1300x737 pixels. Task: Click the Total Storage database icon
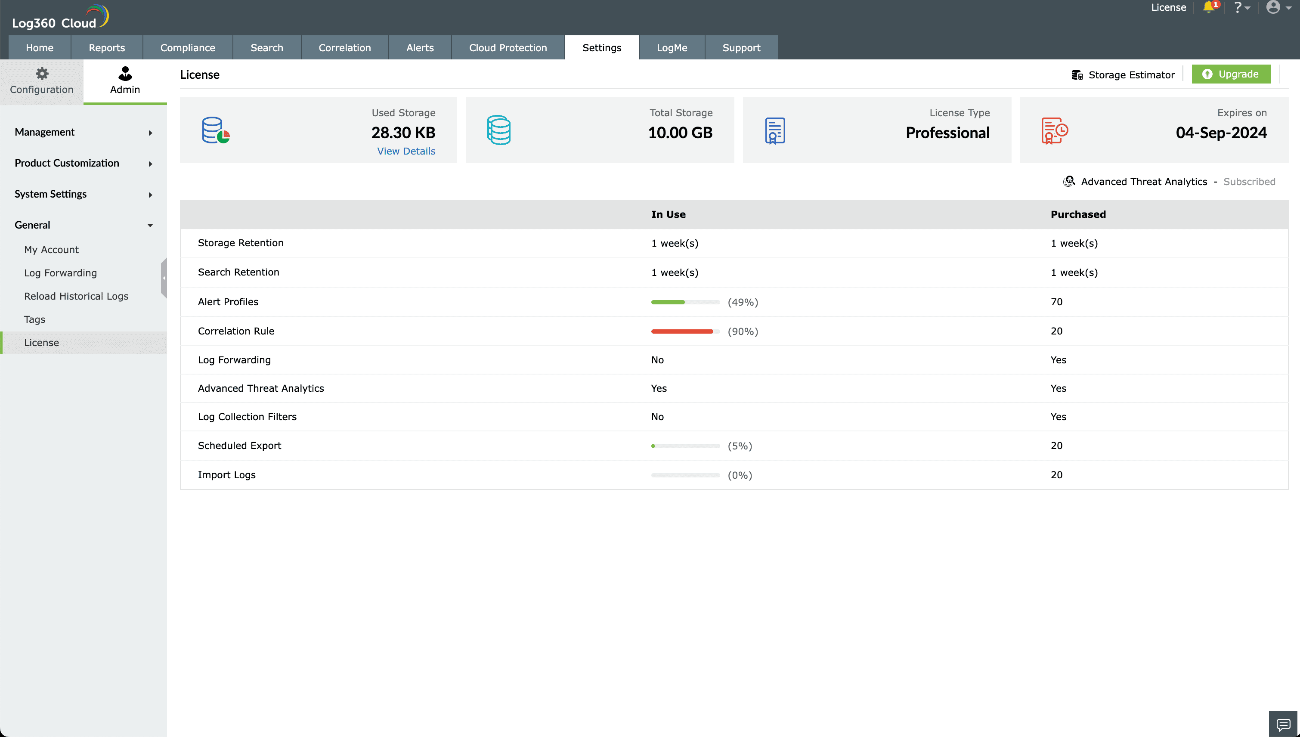(498, 130)
